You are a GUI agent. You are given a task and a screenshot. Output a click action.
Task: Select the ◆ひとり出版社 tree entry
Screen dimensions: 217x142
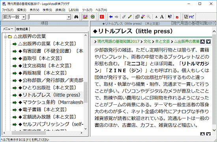click(47, 87)
